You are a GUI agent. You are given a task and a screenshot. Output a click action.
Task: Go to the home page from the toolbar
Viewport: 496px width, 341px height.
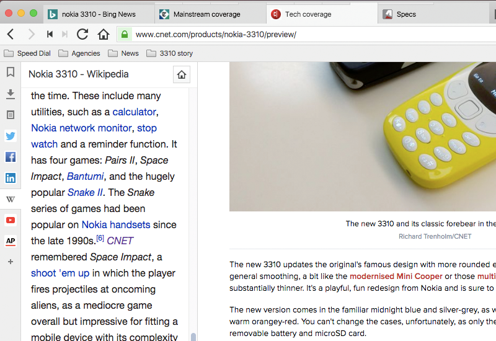point(103,34)
